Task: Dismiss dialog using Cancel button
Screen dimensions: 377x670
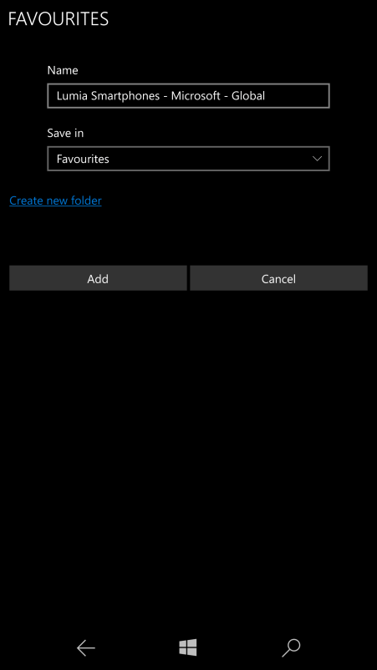Action: tap(278, 278)
